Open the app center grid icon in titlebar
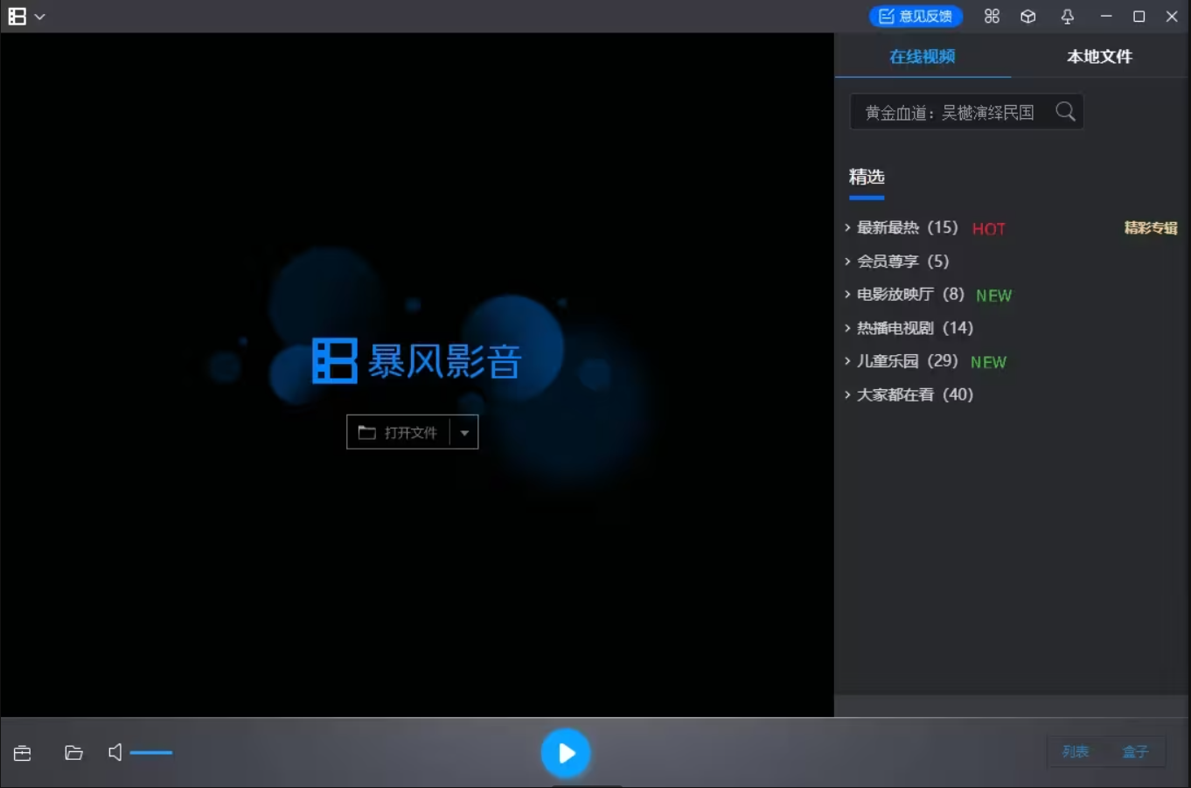The width and height of the screenshot is (1191, 788). click(992, 16)
